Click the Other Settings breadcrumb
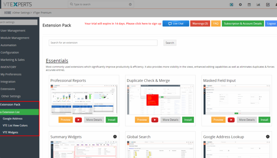 tap(22, 13)
